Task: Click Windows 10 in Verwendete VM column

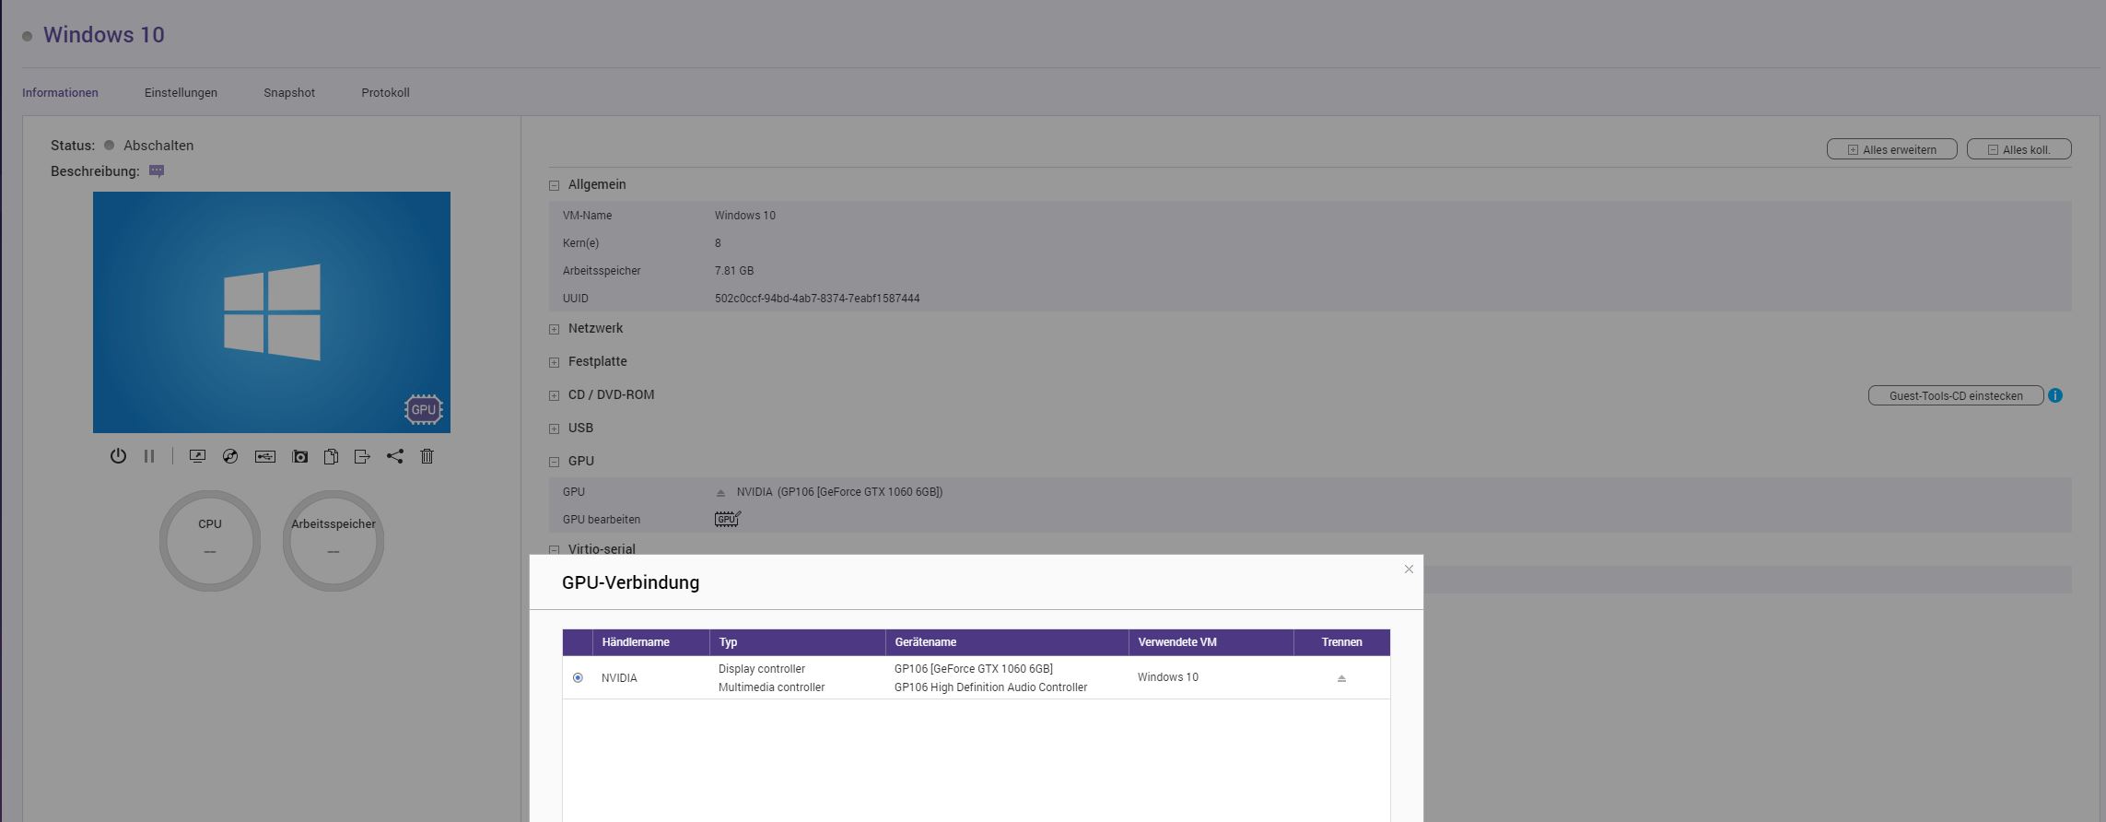Action: tap(1167, 677)
